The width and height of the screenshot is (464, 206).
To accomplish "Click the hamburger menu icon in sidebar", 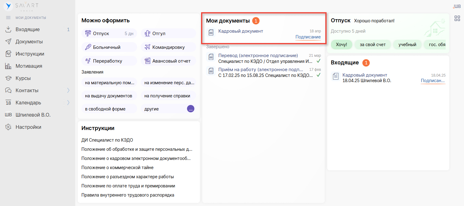I will [8, 18].
